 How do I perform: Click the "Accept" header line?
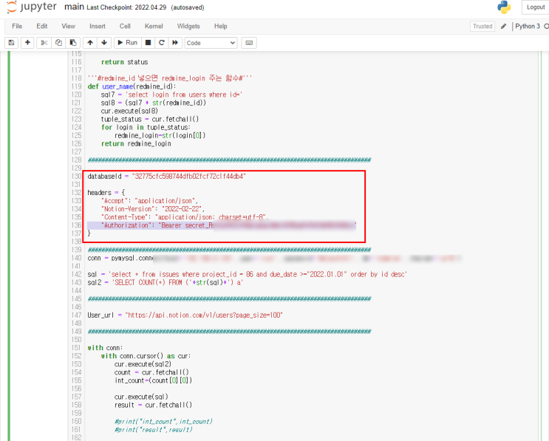[x=149, y=201]
